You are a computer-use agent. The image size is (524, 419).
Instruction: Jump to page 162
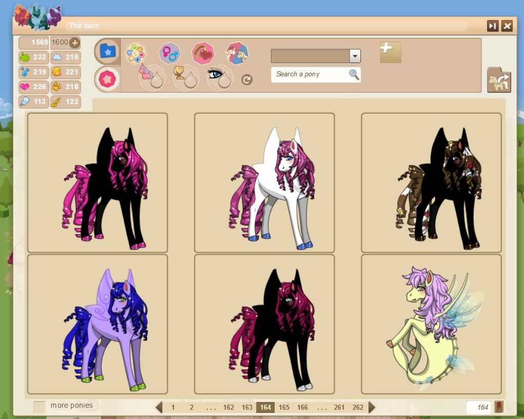coord(228,407)
